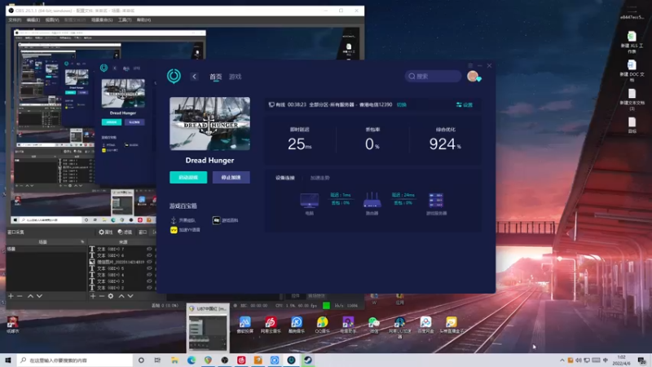Click the Windows taskbar search box
The height and width of the screenshot is (367, 652).
click(x=75, y=360)
